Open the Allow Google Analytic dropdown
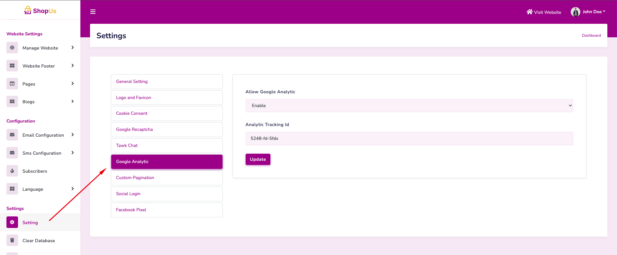Viewport: 617px width, 255px height. point(409,105)
